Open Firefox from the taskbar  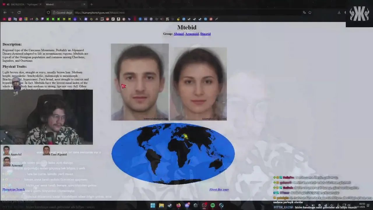(178, 205)
